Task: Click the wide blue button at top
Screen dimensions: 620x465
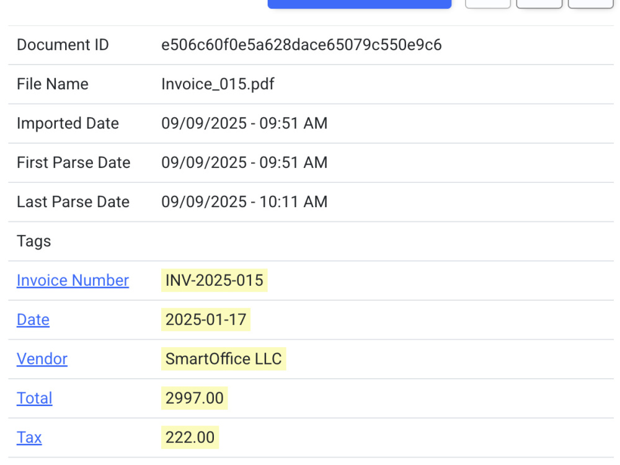Action: click(x=360, y=4)
